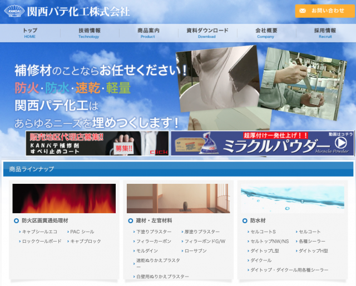The width and height of the screenshot is (356, 286).
Task: Open セルコート product link
Action: (x=309, y=232)
